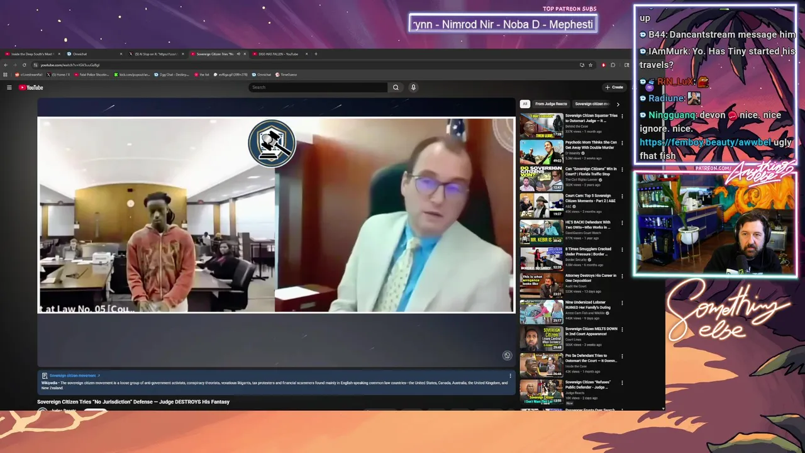Open the YouTube hamburger guide menu
This screenshot has width=805, height=453.
tap(9, 87)
